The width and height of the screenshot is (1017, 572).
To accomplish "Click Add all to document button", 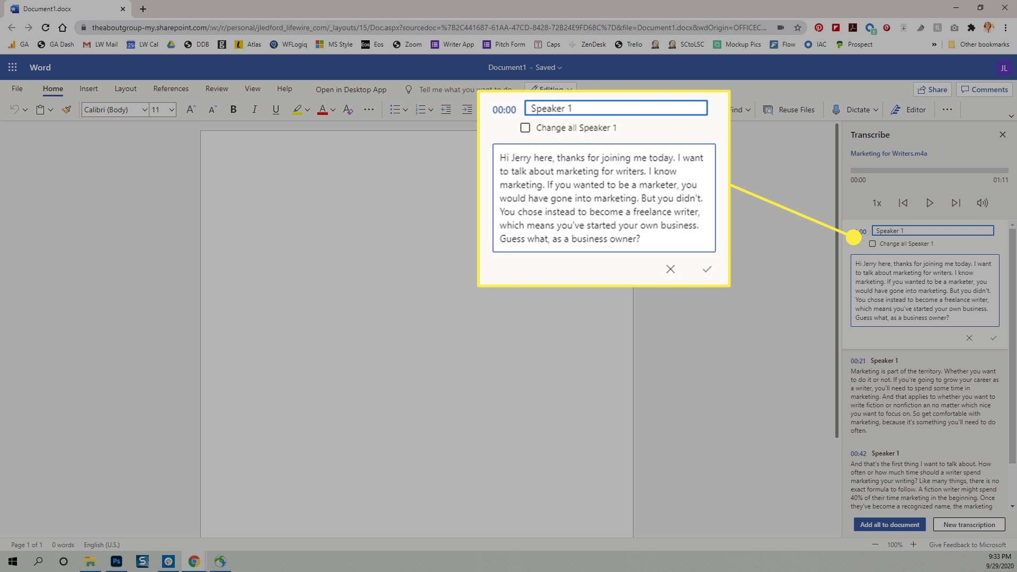I will 890,524.
